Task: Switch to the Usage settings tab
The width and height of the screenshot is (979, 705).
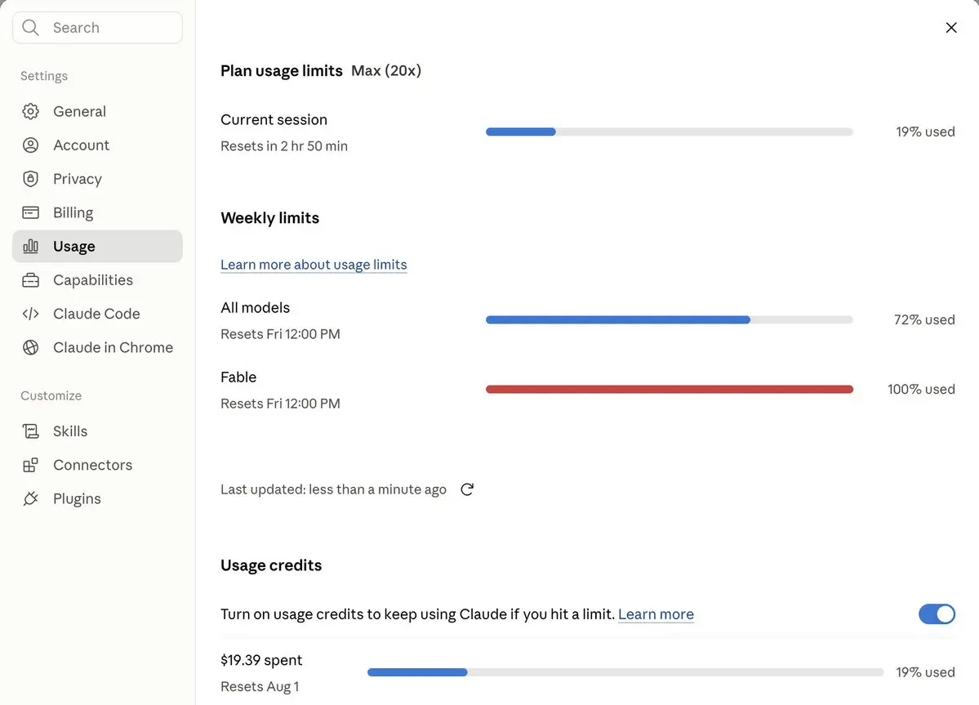Action: pyautogui.click(x=97, y=246)
